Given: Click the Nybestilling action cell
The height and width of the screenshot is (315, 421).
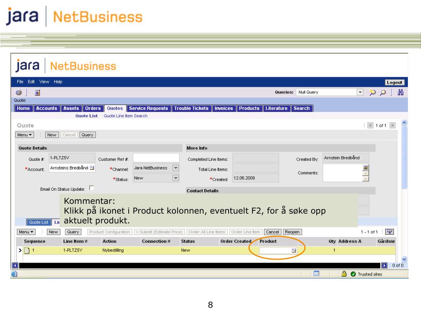Looking at the screenshot, I should tap(113, 251).
